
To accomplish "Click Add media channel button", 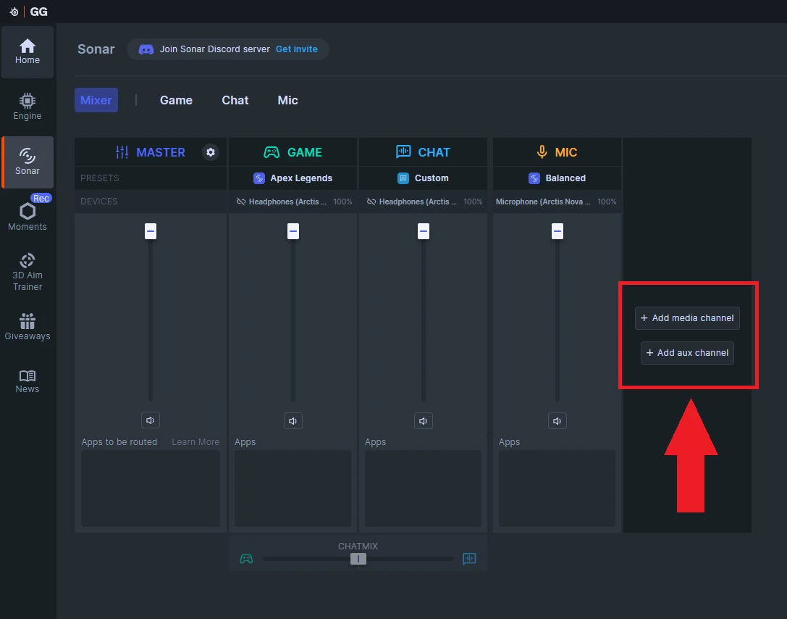I will tap(687, 318).
